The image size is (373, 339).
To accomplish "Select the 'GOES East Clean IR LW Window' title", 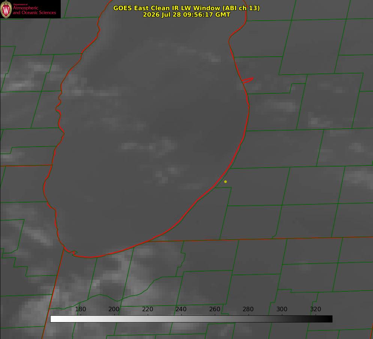I will click(187, 8).
